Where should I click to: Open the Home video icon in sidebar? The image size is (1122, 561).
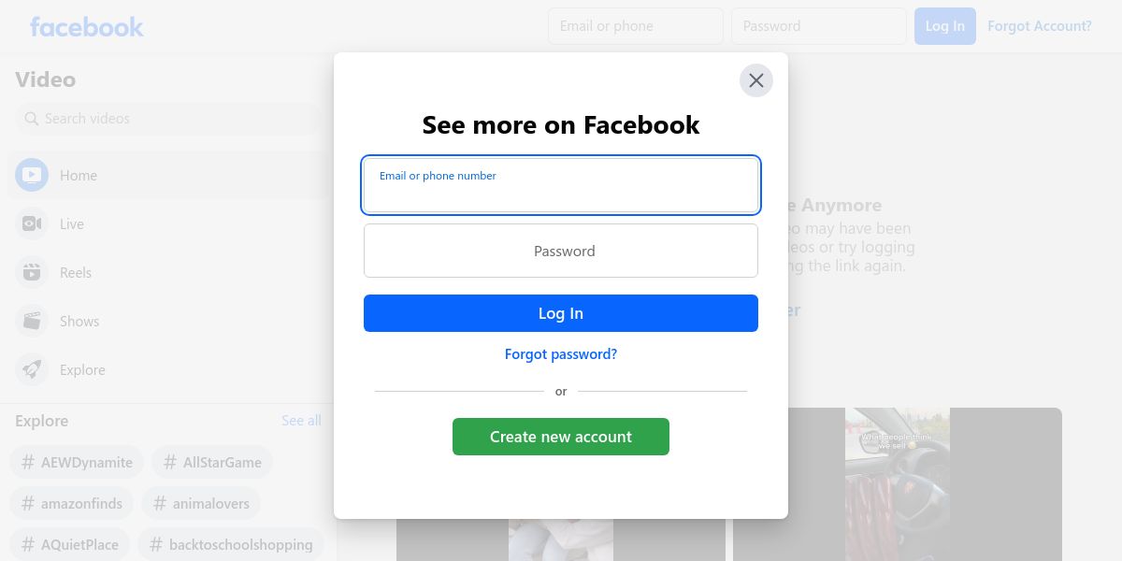point(32,175)
